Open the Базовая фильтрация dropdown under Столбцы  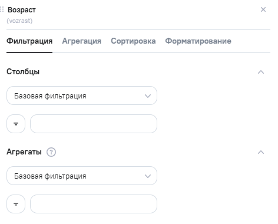[82, 95]
